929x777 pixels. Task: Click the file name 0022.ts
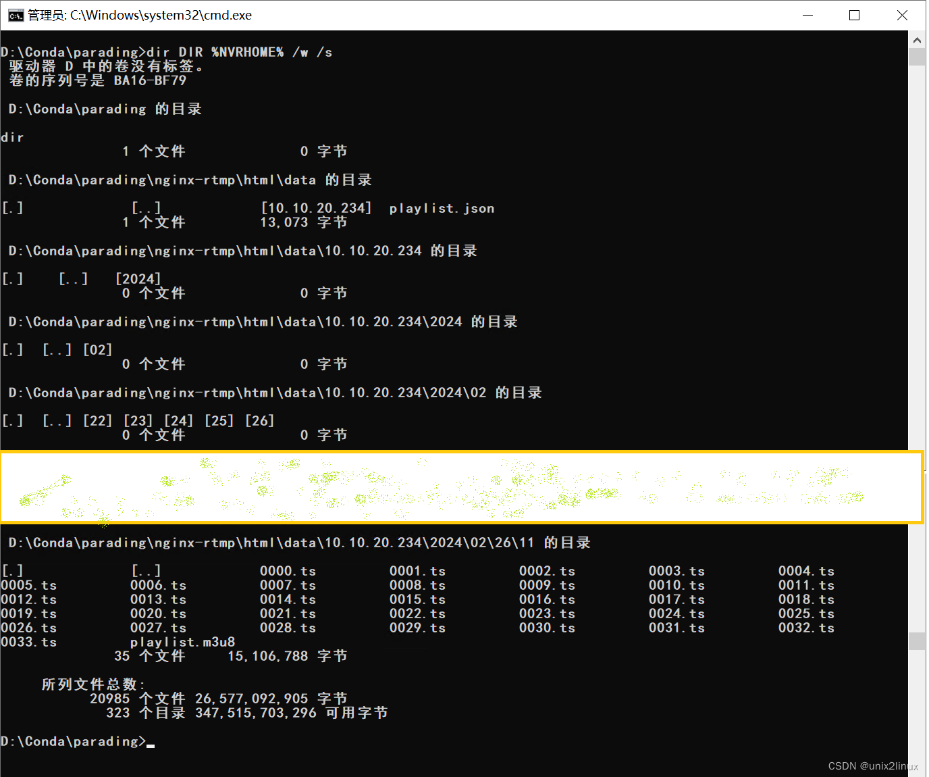tap(418, 614)
